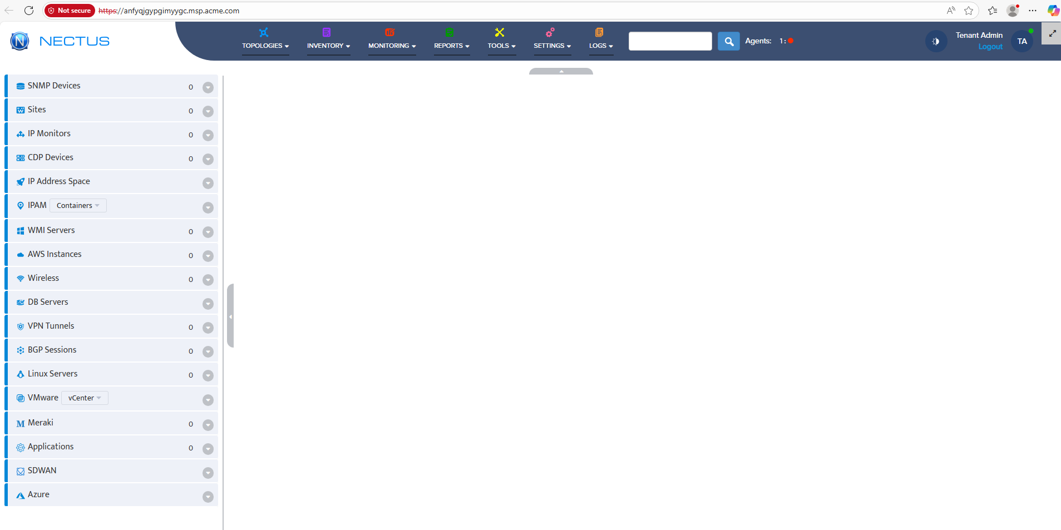Toggle dark mode theme switch
Viewport: 1061px width, 530px height.
936,41
